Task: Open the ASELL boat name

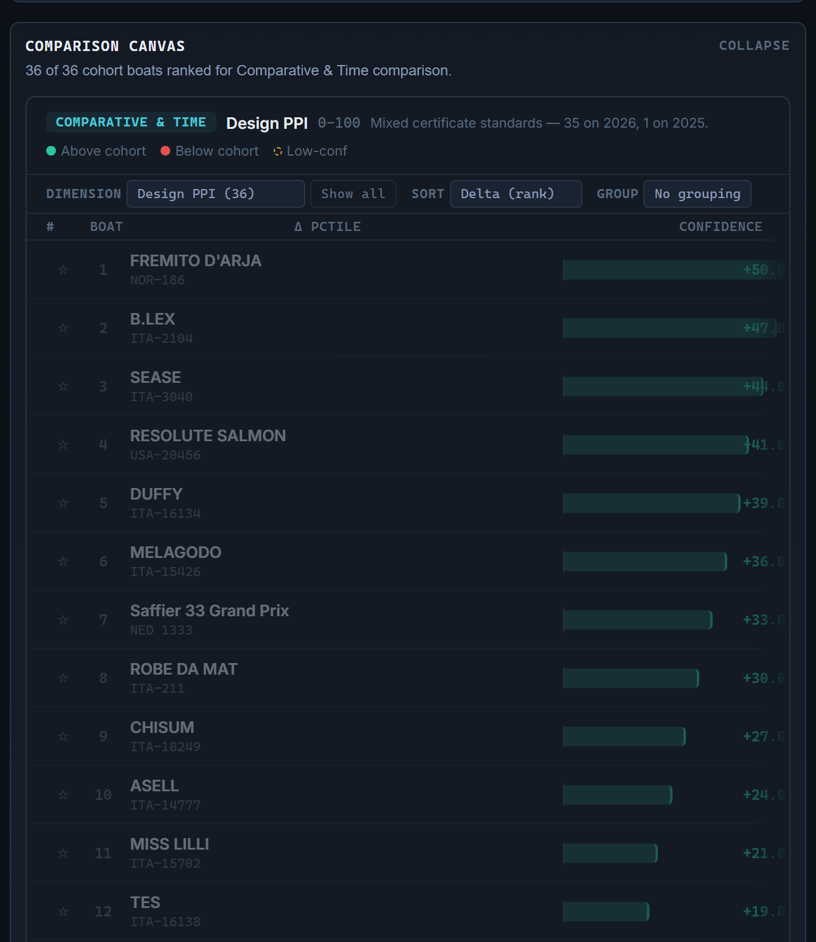Action: coord(154,786)
